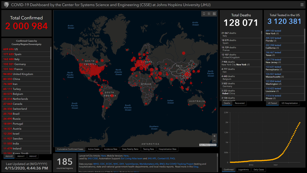Select the Admin0 list tab
307x173 pixels.
pos(9,156)
